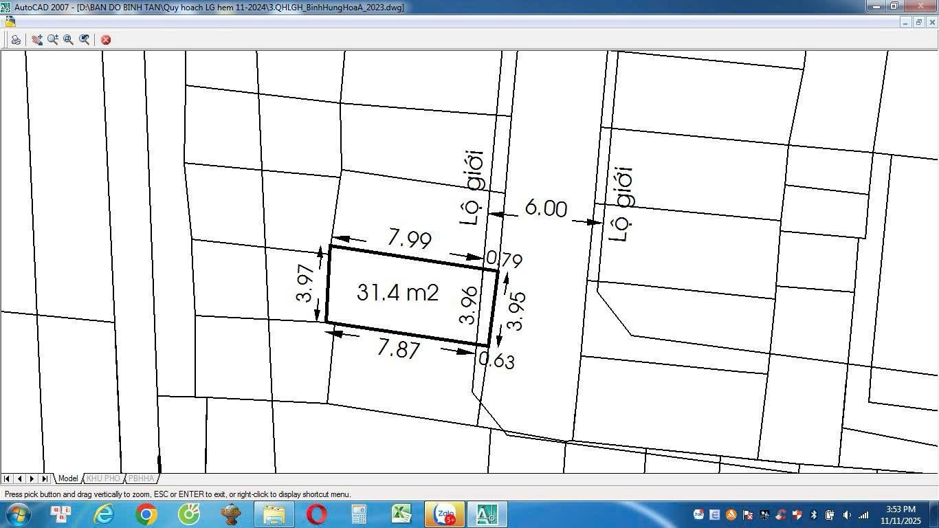Select the Zoom Window tool
Screen dimensions: 939x528
coord(69,40)
